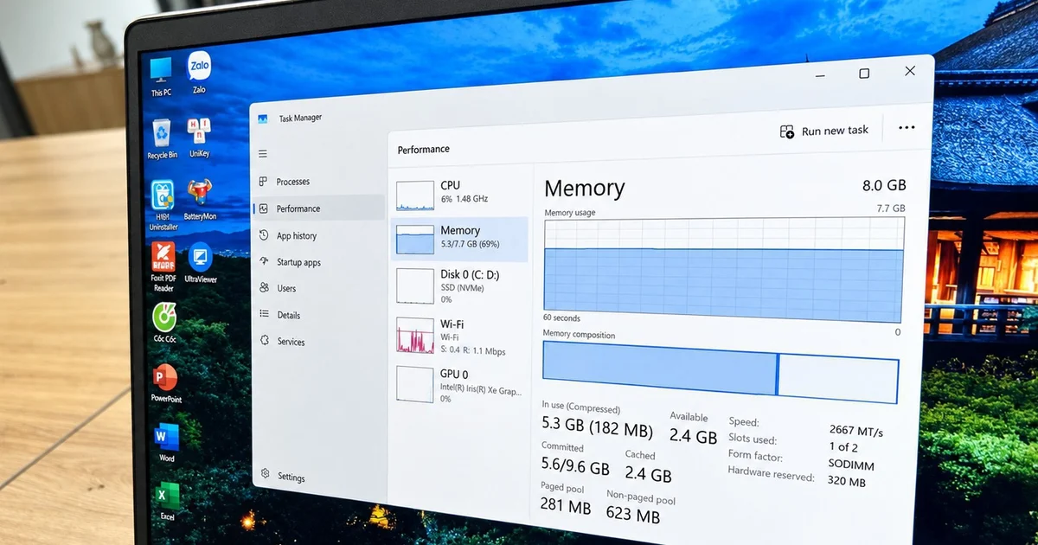
Task: Click the Run new task button
Action: (x=824, y=131)
